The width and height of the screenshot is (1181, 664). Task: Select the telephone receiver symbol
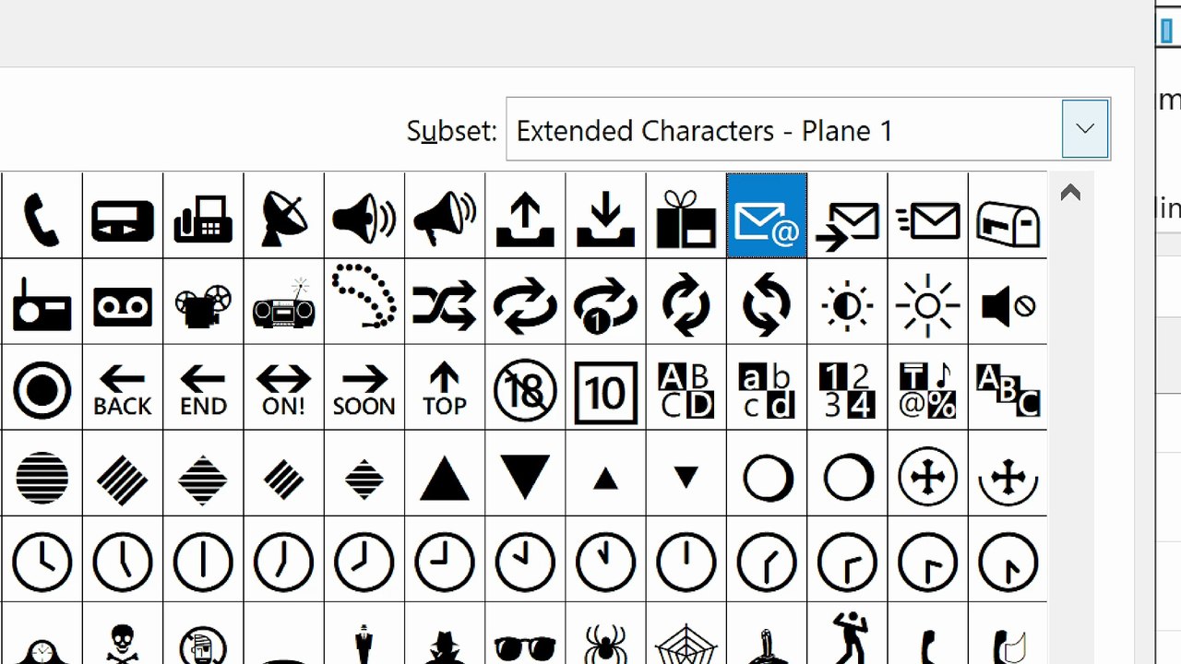pyautogui.click(x=42, y=216)
